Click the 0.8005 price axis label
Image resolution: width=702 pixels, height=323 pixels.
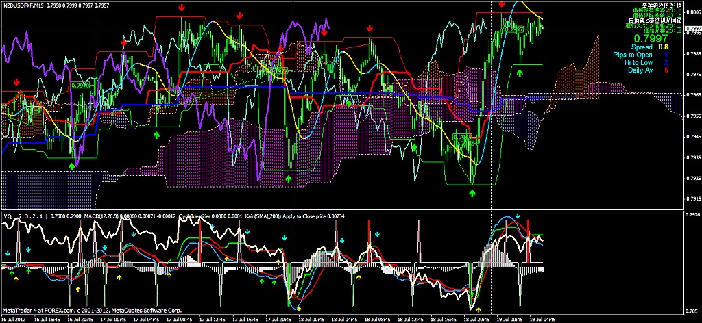[x=692, y=12]
